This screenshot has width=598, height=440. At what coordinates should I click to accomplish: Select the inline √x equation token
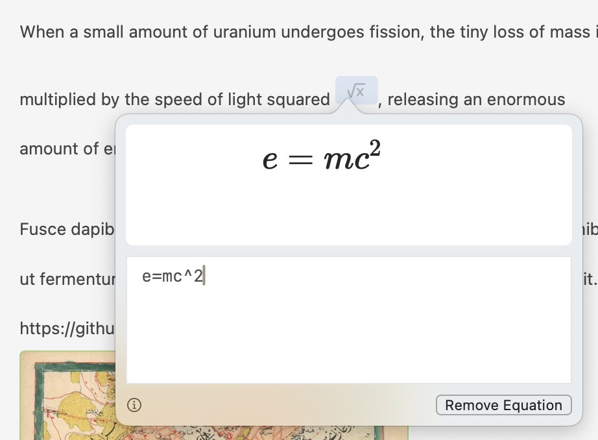coord(356,90)
